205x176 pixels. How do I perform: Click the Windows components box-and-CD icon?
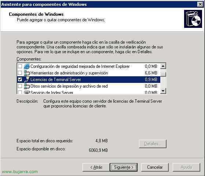[193, 19]
